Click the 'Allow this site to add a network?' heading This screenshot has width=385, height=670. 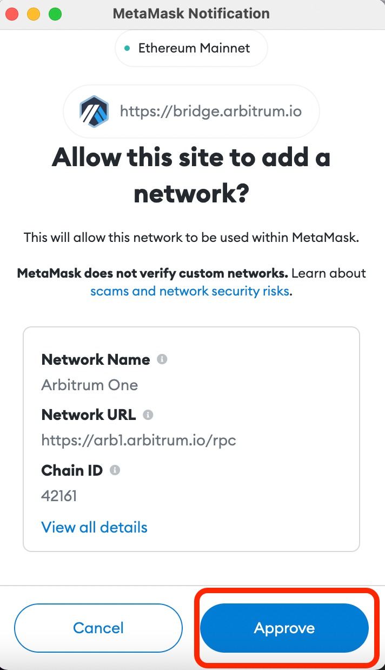pos(191,175)
